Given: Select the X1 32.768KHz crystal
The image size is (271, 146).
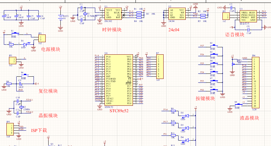Looking at the screenshot, I should [x=85, y=14].
